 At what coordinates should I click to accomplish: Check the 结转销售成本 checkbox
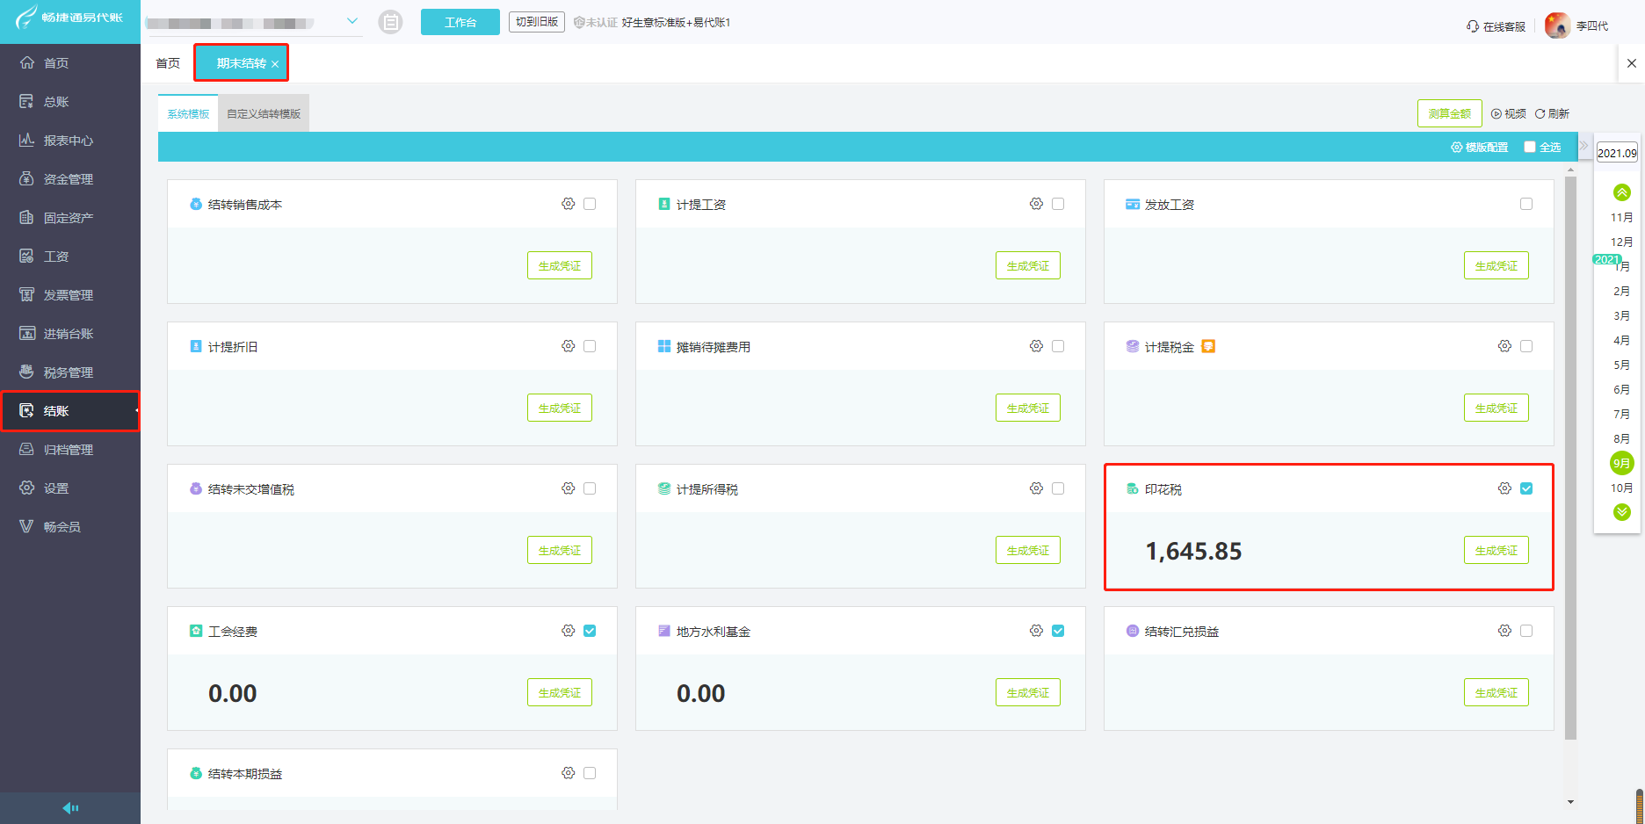point(590,204)
